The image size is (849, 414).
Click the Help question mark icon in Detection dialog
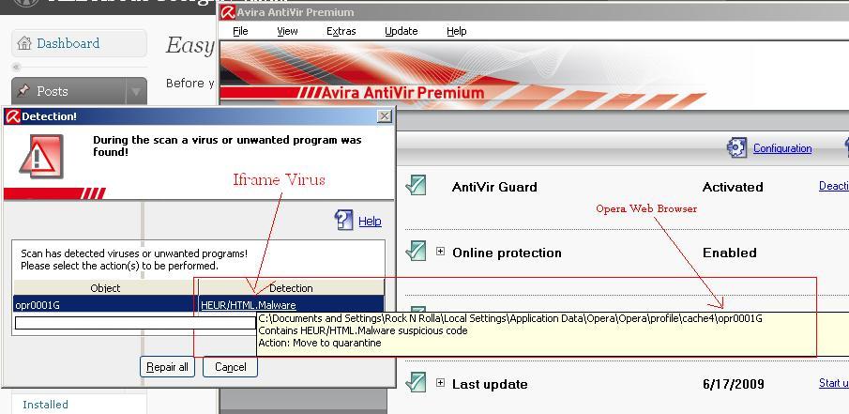pyautogui.click(x=344, y=220)
